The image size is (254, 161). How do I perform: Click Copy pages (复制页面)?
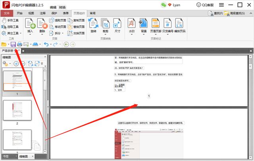(76, 20)
